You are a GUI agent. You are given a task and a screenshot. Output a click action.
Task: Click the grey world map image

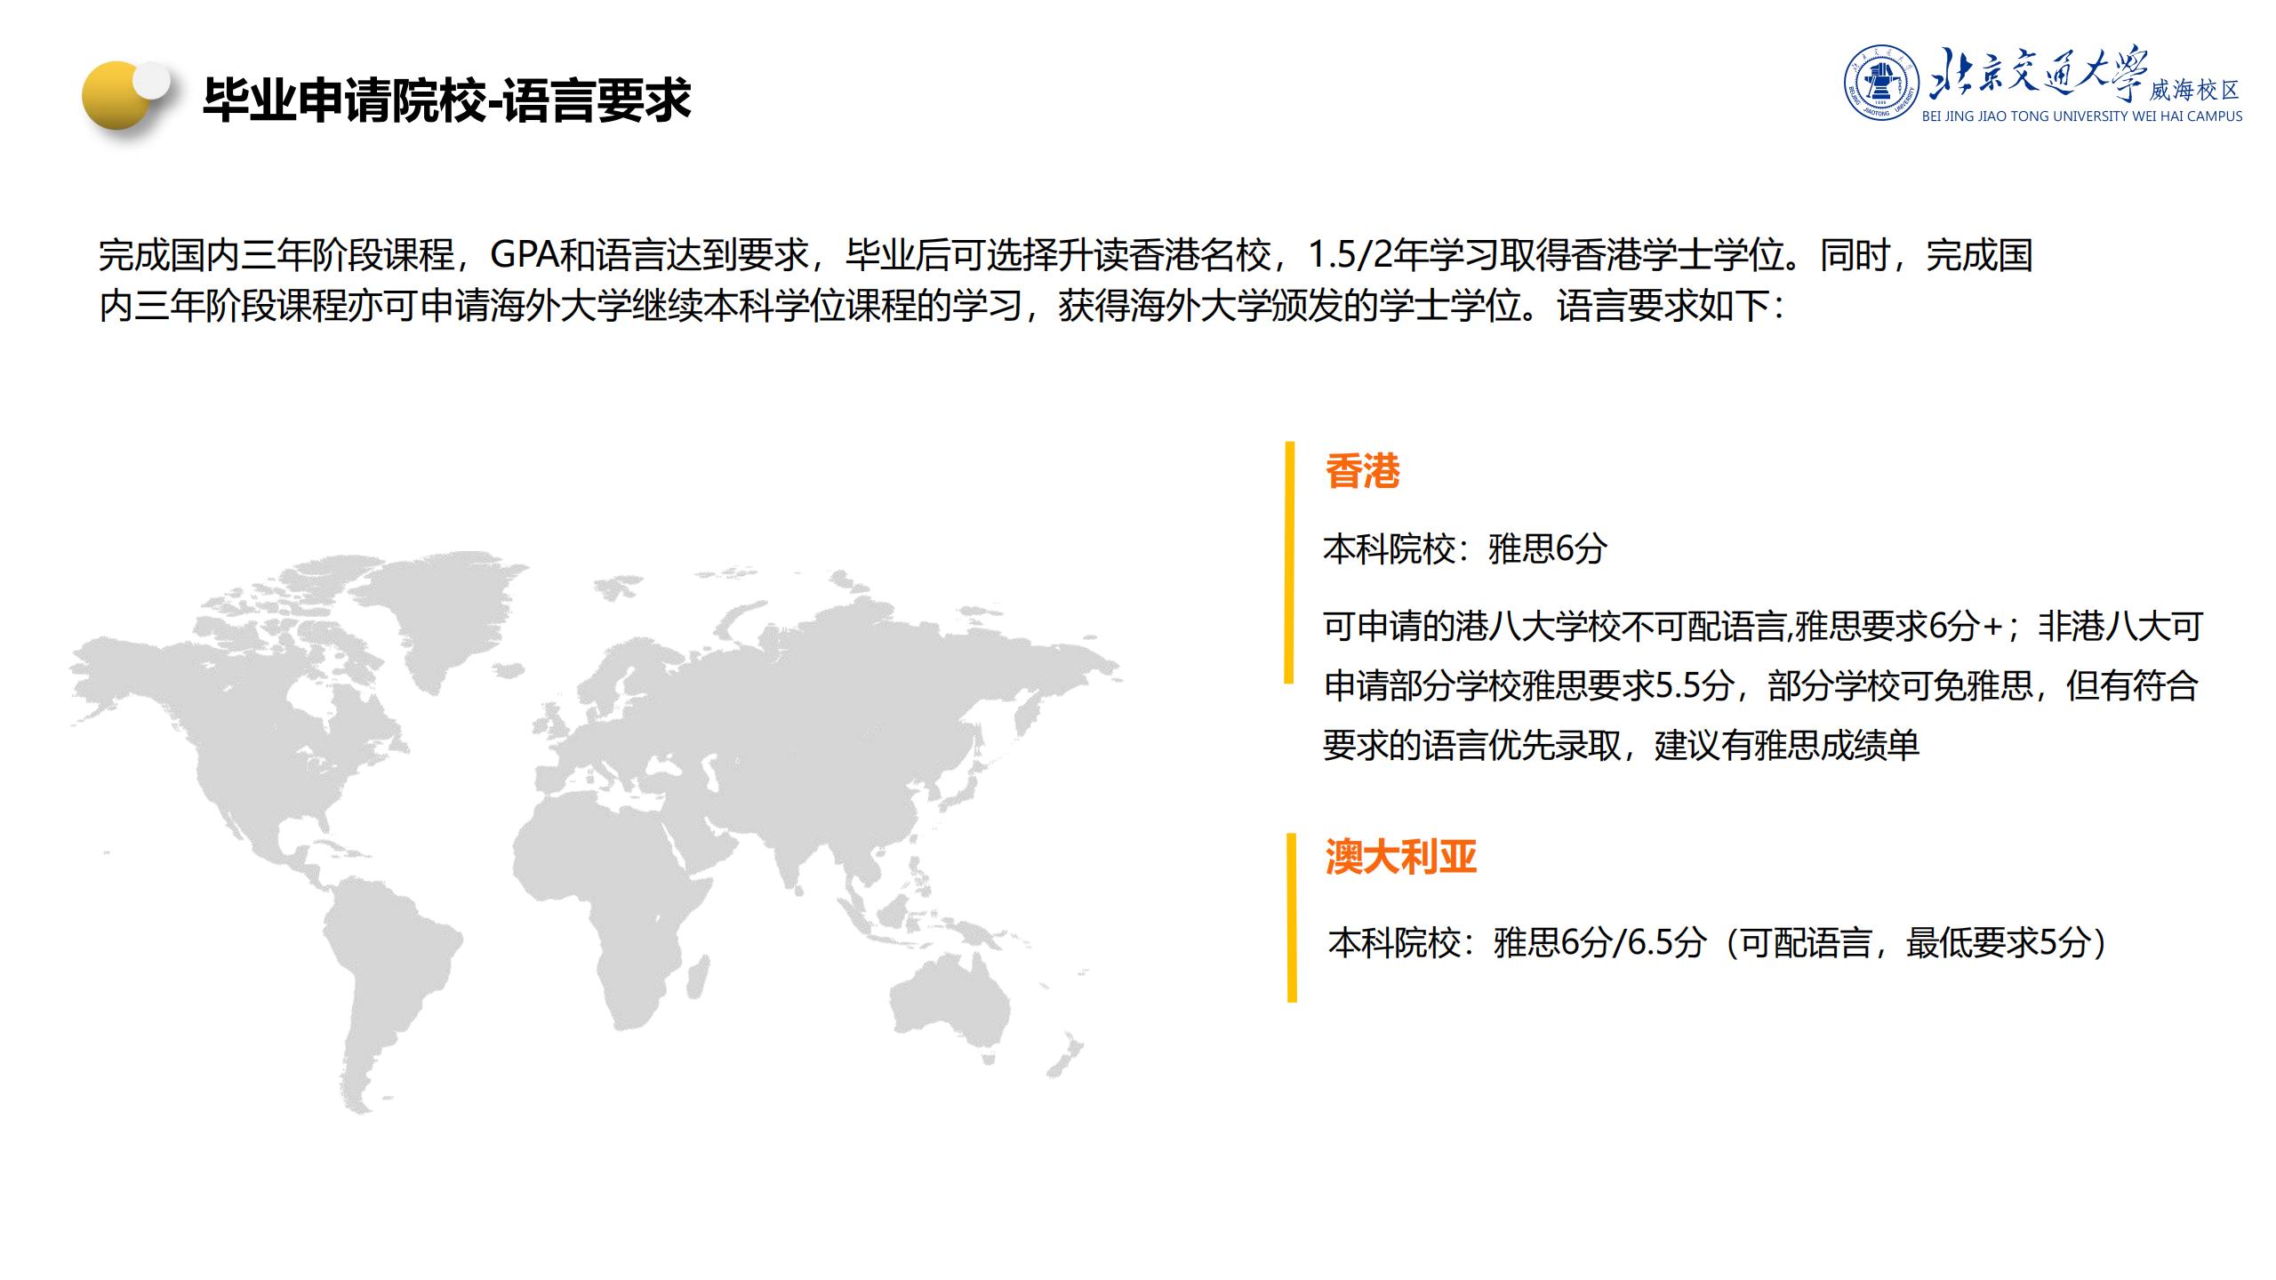[x=596, y=833]
